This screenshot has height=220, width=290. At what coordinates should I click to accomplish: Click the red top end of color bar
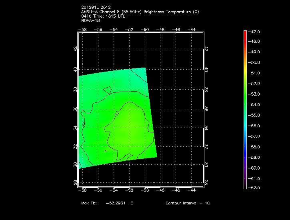click(x=245, y=32)
